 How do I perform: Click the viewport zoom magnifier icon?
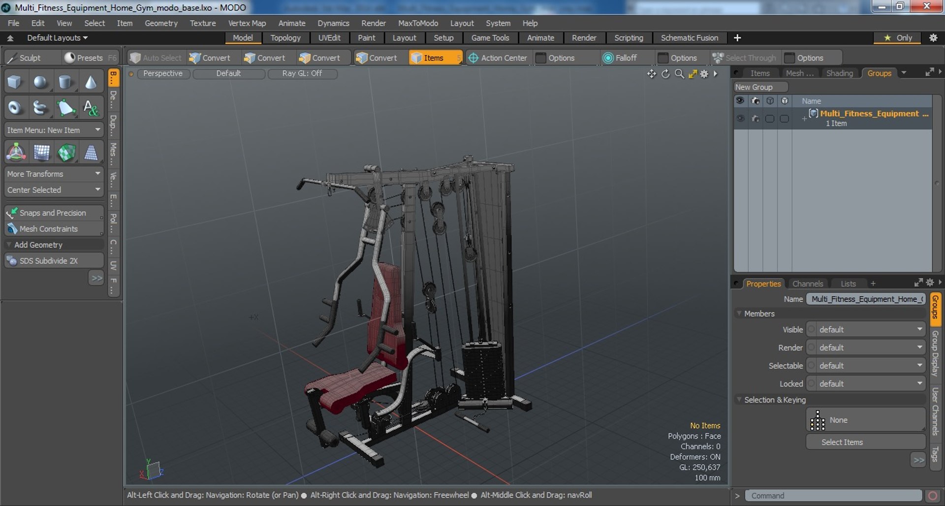point(679,73)
